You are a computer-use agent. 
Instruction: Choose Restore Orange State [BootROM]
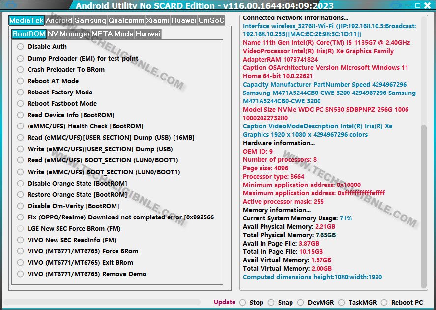[x=20, y=194]
